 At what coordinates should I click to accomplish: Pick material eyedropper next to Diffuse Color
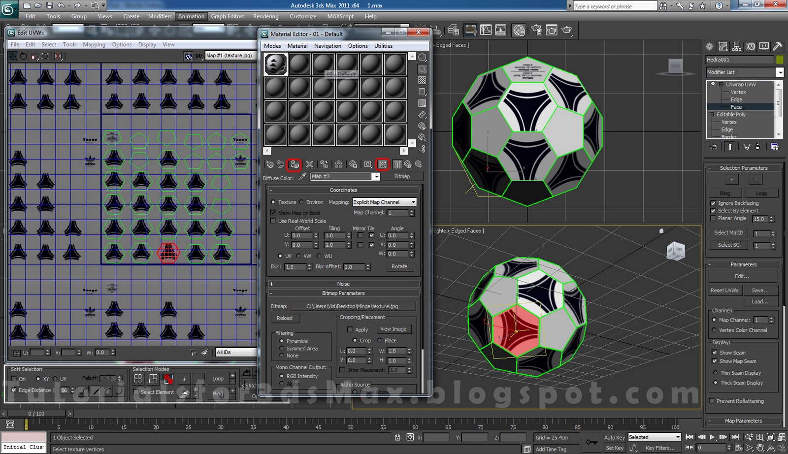(302, 177)
